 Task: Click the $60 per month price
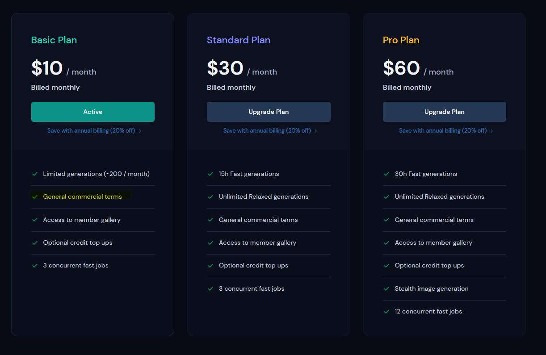pos(401,69)
